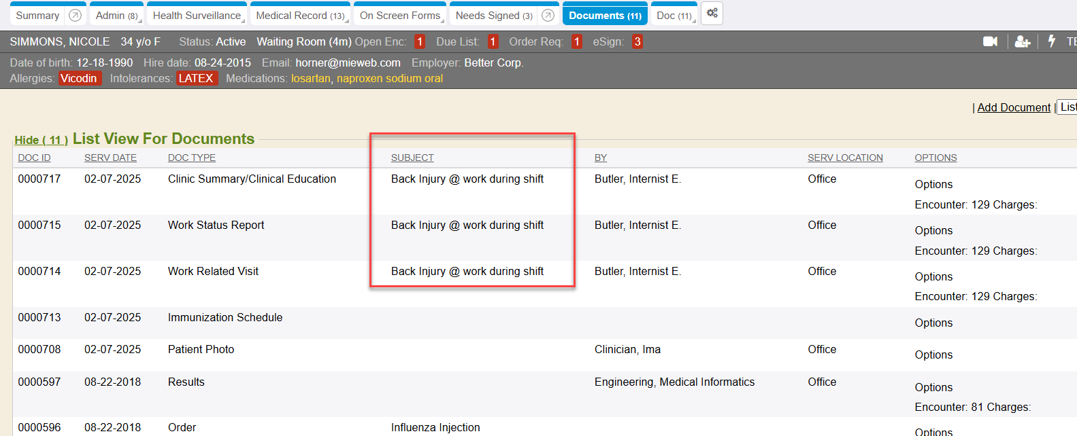
Task: Click the arrow icon beside Summary tab
Action: [x=76, y=16]
